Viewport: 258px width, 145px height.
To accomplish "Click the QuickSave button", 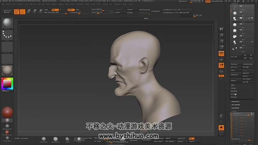I will pos(183,1).
